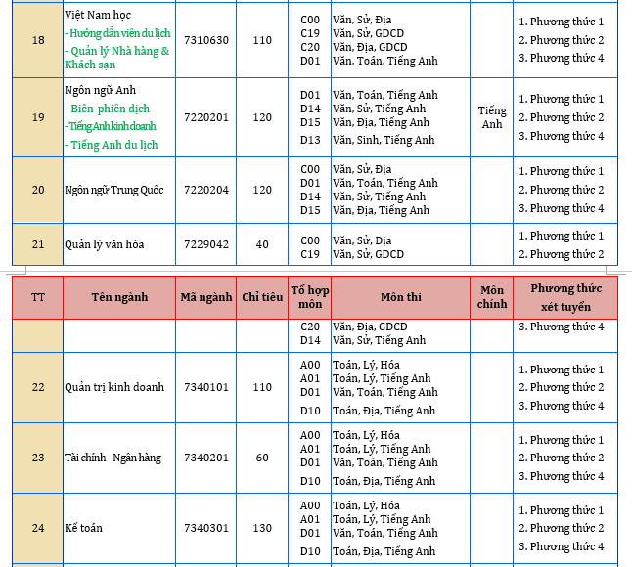Click "Ngôn ngữ Trung Quốc" major name
632x567 pixels.
tap(114, 190)
